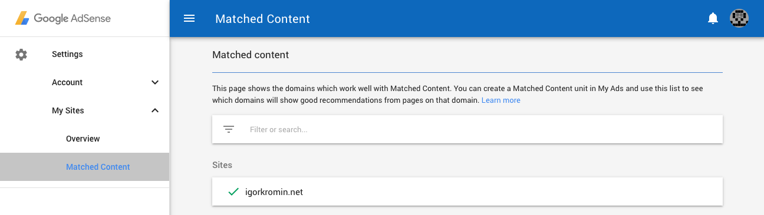
Task: Open the notifications bell
Action: [713, 18]
